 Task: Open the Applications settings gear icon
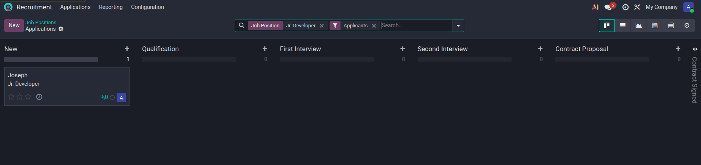point(61,29)
